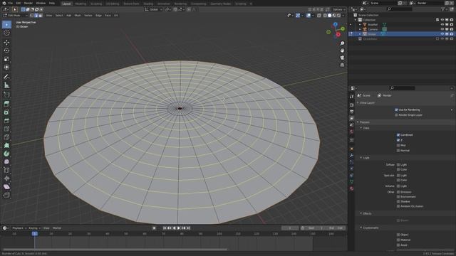
Task: Collapse the View Layer panel
Action: [358, 102]
